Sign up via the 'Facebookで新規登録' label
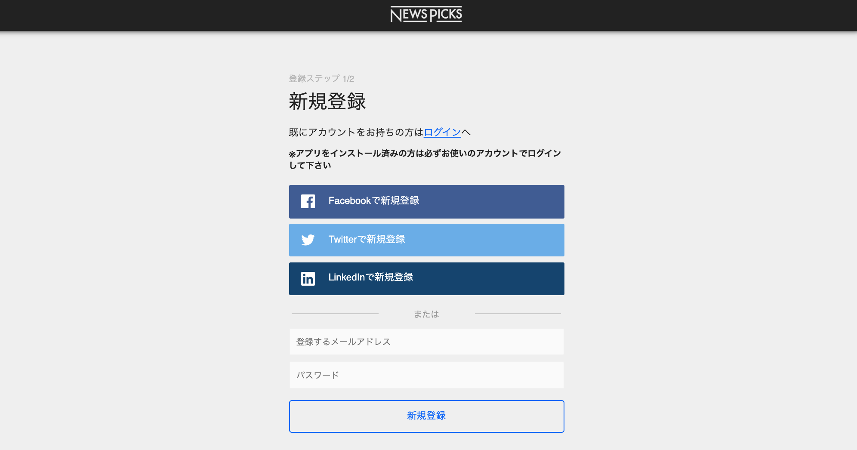The width and height of the screenshot is (857, 450). (x=373, y=201)
